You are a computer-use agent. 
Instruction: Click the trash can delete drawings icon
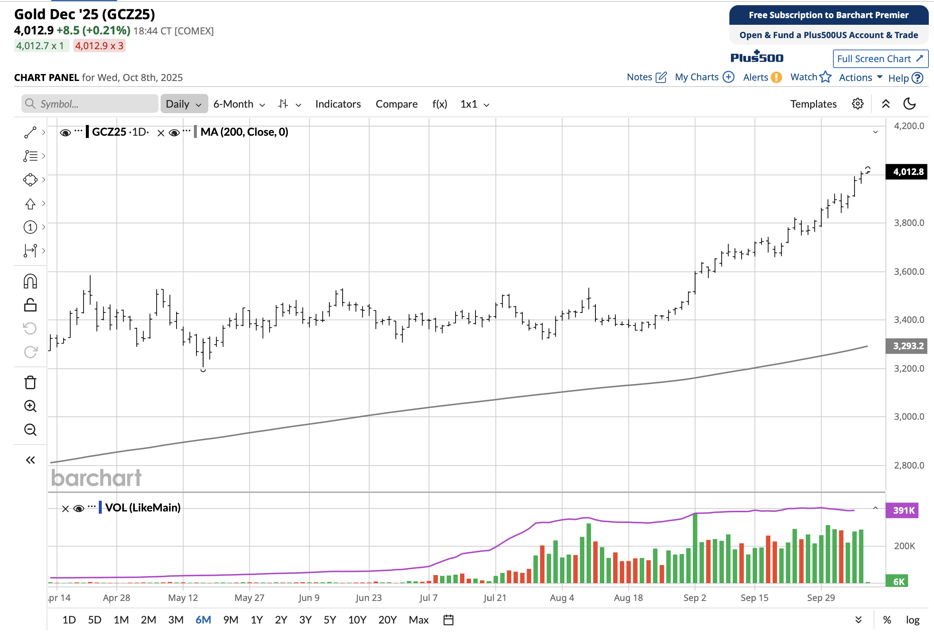tap(30, 382)
